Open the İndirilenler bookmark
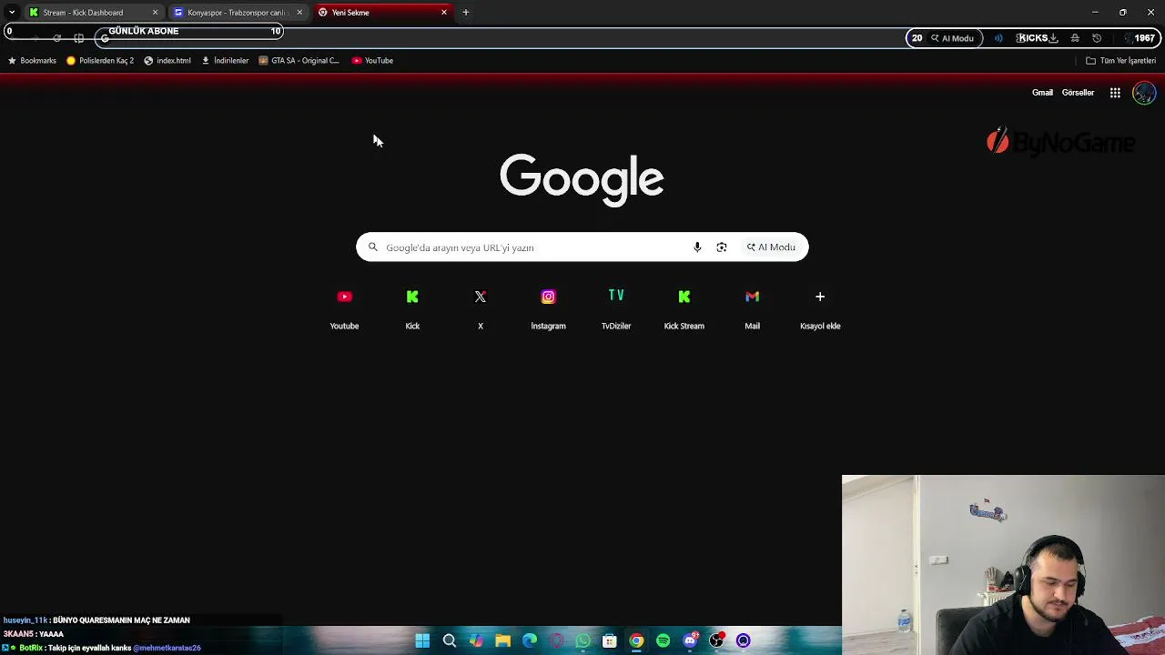The image size is (1165, 655). (225, 61)
